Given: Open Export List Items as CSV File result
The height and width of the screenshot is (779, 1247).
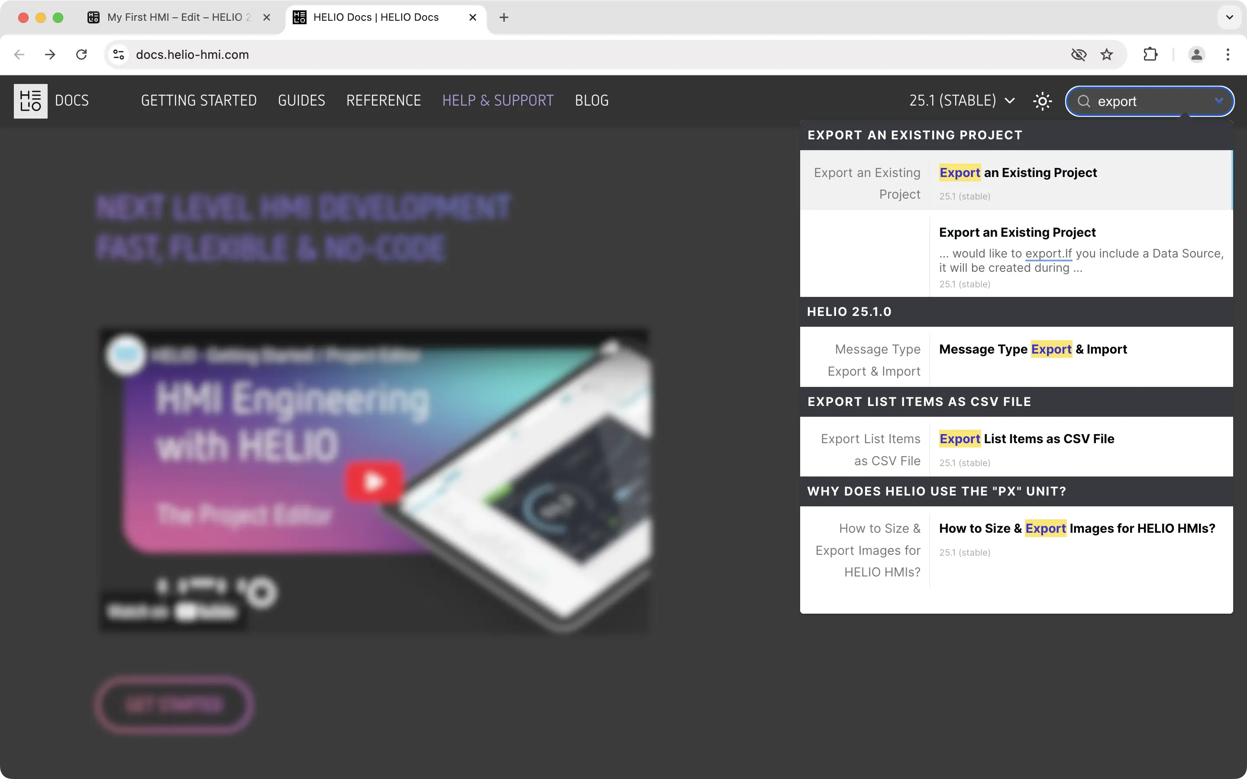Looking at the screenshot, I should point(1026,439).
